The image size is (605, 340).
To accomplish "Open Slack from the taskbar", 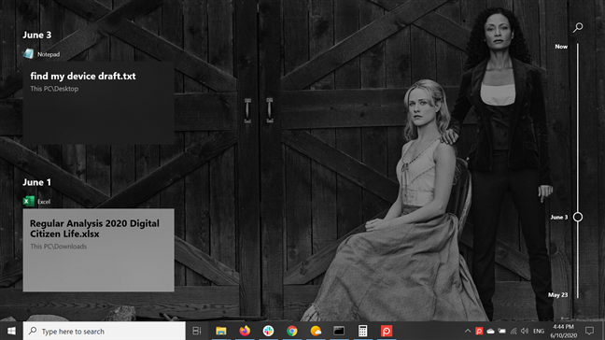I will pos(268,331).
